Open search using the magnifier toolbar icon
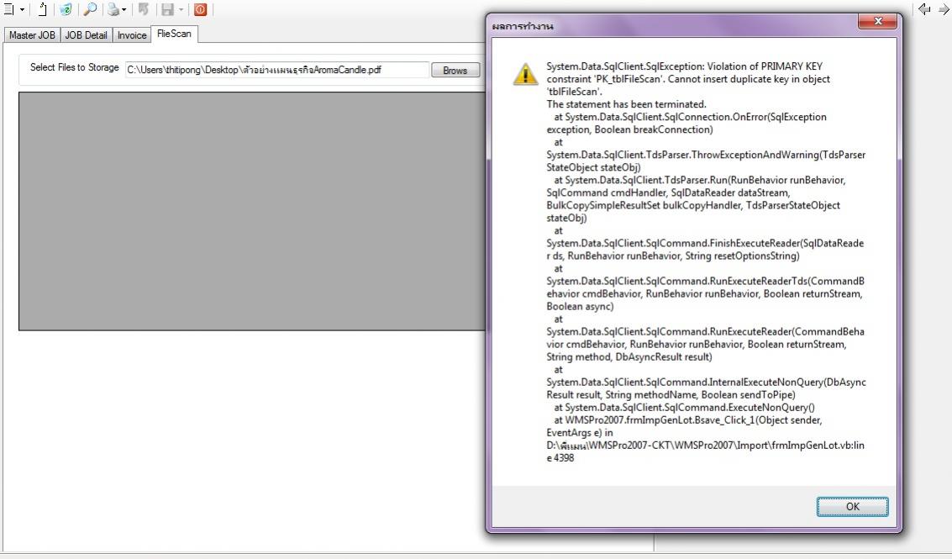The width and height of the screenshot is (952, 559). (90, 10)
